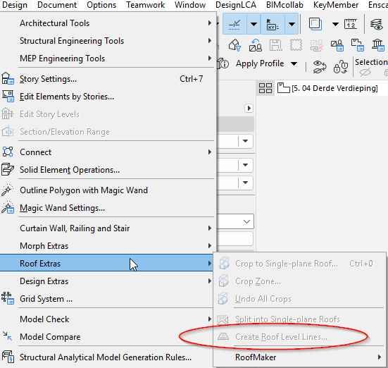Open dropdown arrow next to guide lines button
The height and width of the screenshot is (368, 388).
click(254, 24)
